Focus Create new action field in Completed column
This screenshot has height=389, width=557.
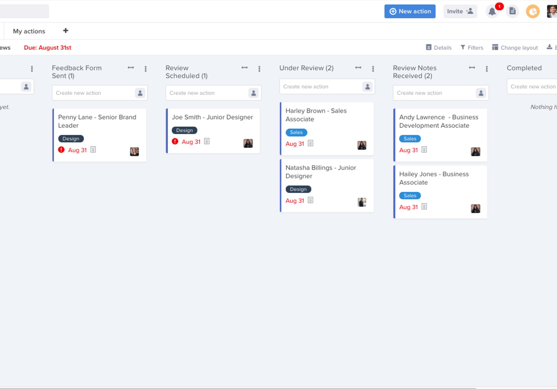[532, 87]
